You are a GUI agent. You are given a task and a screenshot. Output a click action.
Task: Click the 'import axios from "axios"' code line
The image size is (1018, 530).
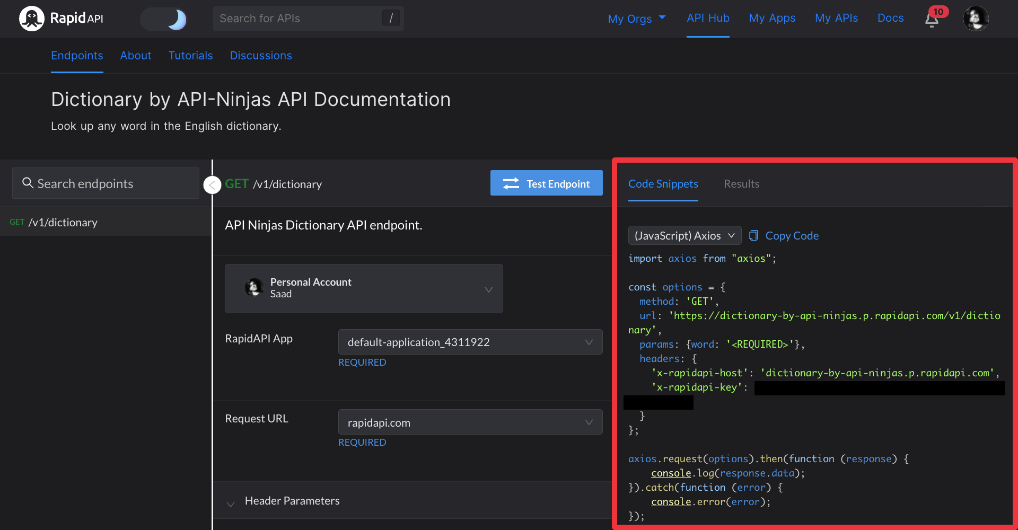[x=702, y=259]
